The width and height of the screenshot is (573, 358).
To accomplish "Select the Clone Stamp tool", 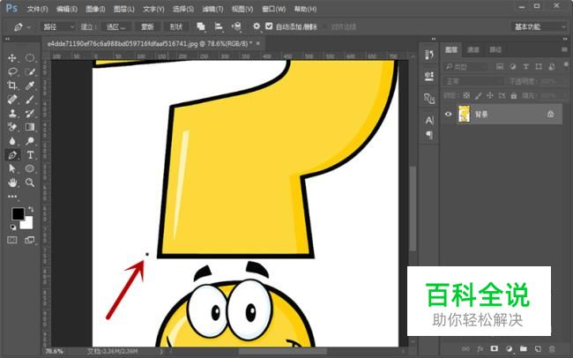I will pyautogui.click(x=12, y=114).
